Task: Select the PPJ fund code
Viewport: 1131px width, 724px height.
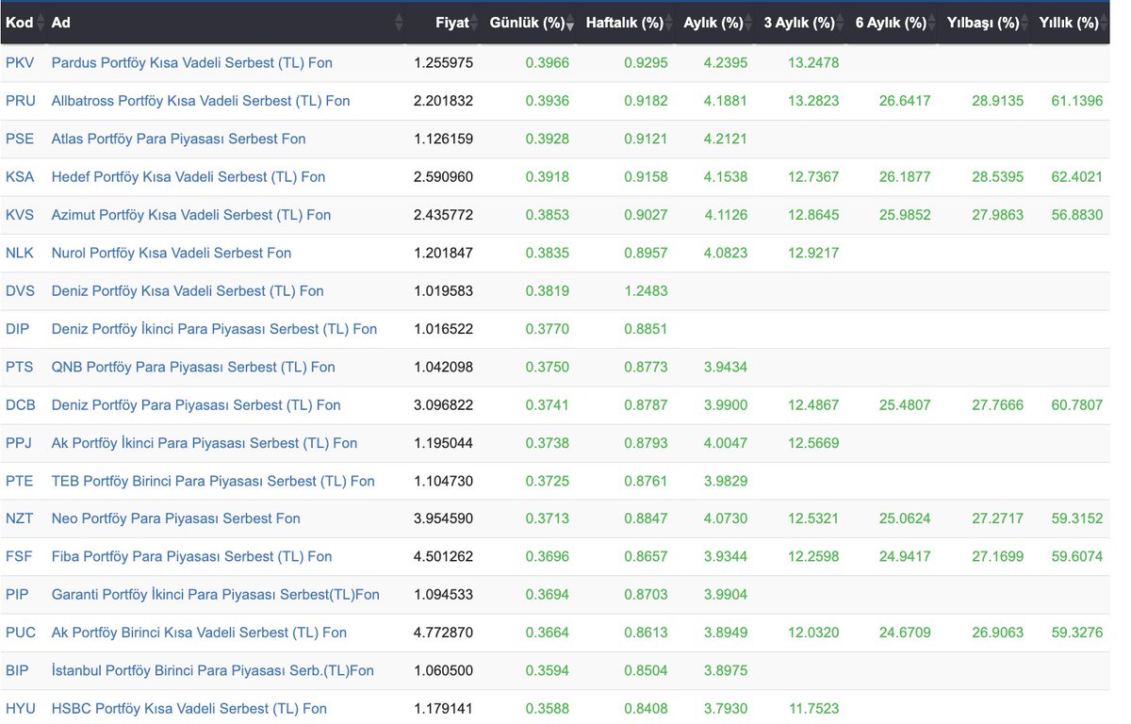Action: [19, 443]
